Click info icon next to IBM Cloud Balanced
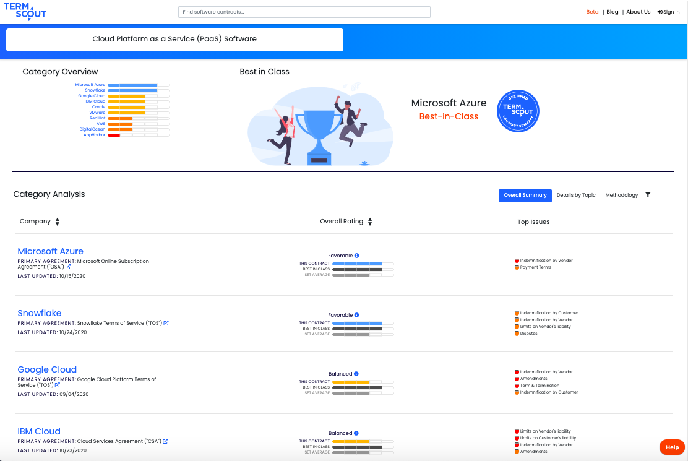688x461 pixels. (356, 433)
